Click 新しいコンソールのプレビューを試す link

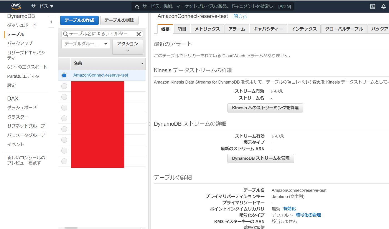pyautogui.click(x=26, y=160)
